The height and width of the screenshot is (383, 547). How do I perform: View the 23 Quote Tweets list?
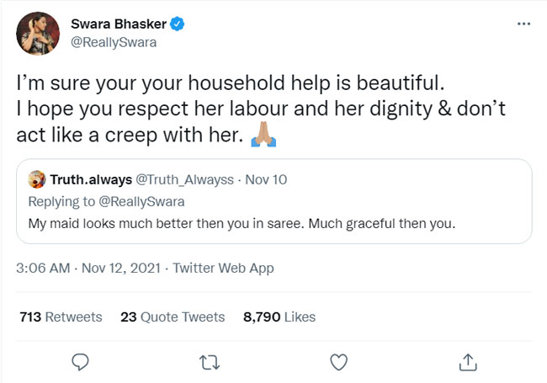(173, 317)
